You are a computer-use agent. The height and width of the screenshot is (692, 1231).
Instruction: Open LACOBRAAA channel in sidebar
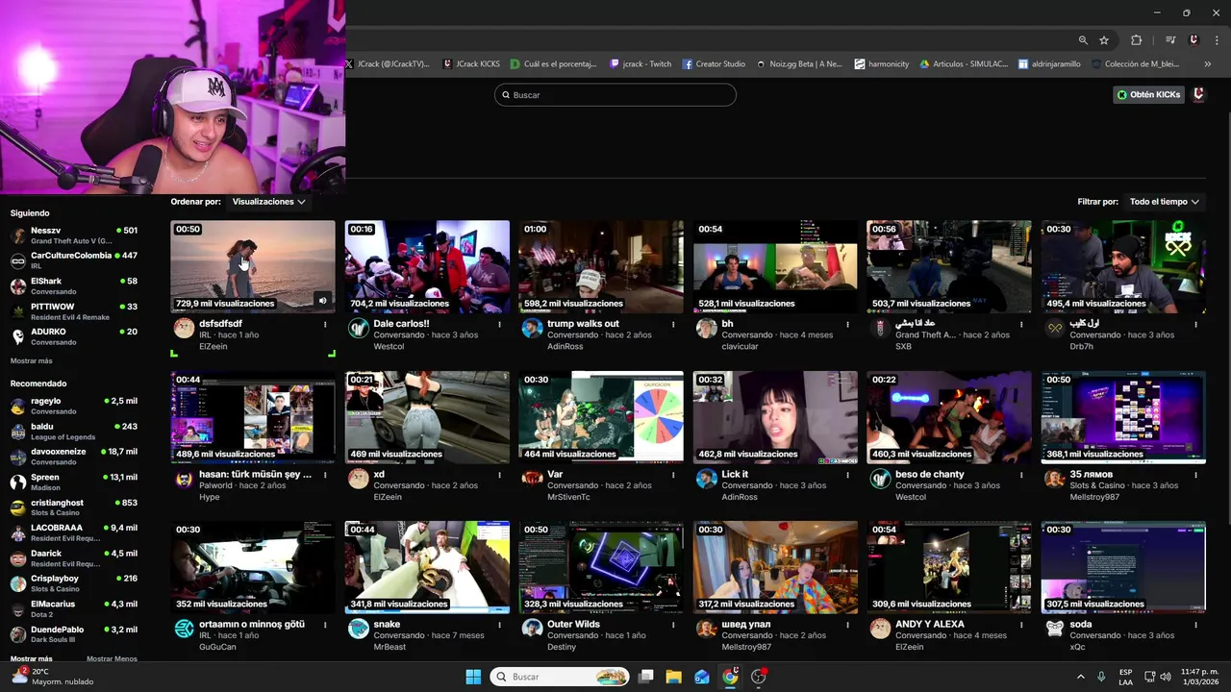74,532
